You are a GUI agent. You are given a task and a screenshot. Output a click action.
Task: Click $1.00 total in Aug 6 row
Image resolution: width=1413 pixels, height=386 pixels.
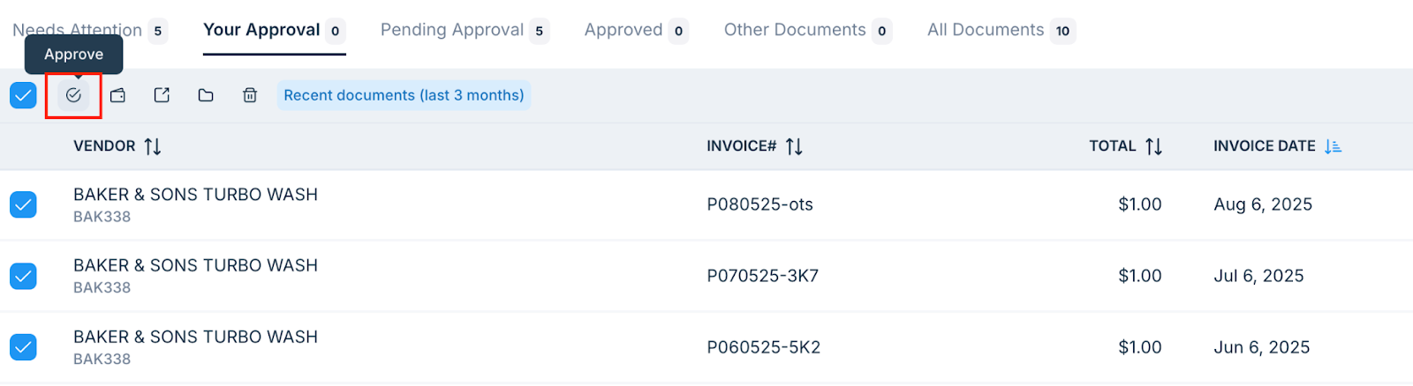tap(1140, 204)
